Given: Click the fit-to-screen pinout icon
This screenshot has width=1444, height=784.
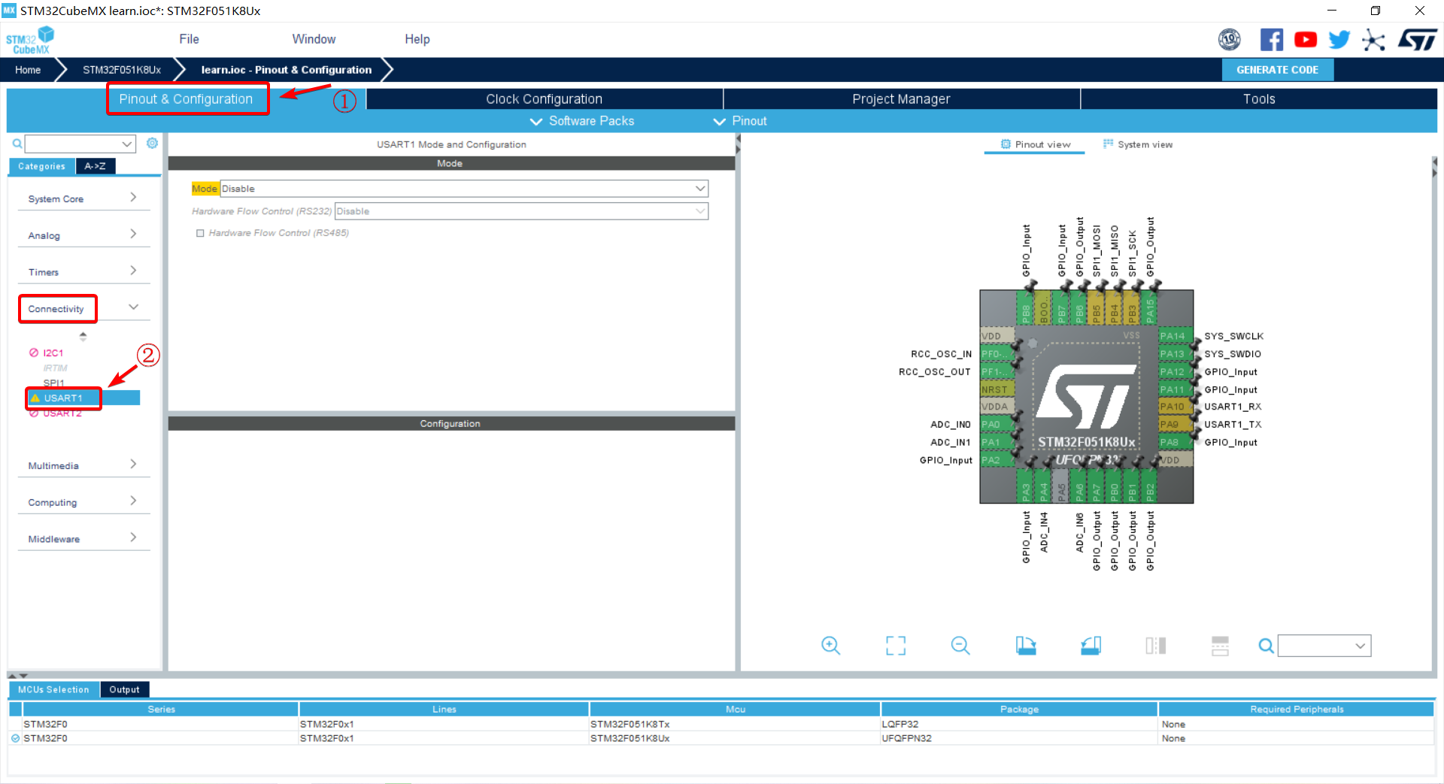Looking at the screenshot, I should click(895, 645).
